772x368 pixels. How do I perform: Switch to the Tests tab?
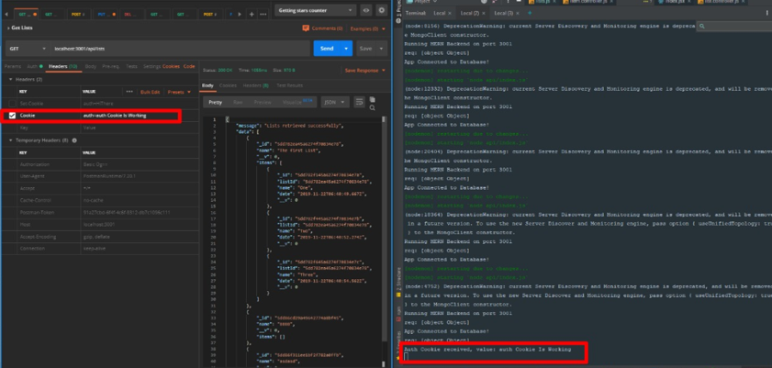tap(131, 66)
